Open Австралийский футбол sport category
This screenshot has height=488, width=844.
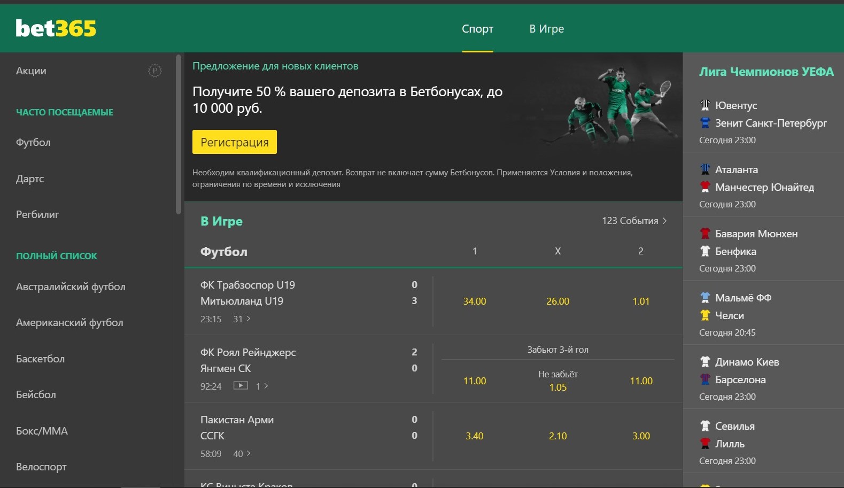pos(71,286)
